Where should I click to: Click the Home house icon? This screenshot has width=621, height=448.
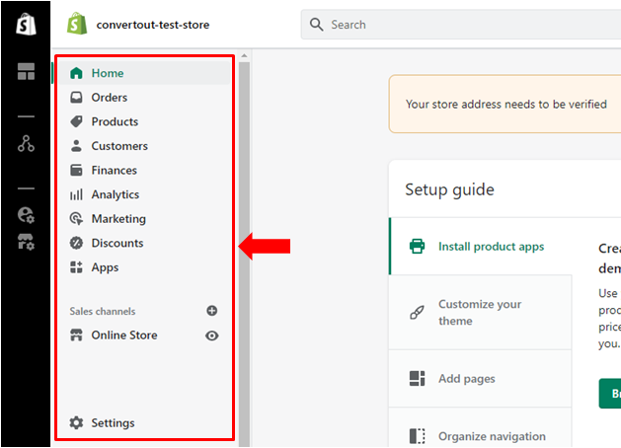[x=76, y=73]
